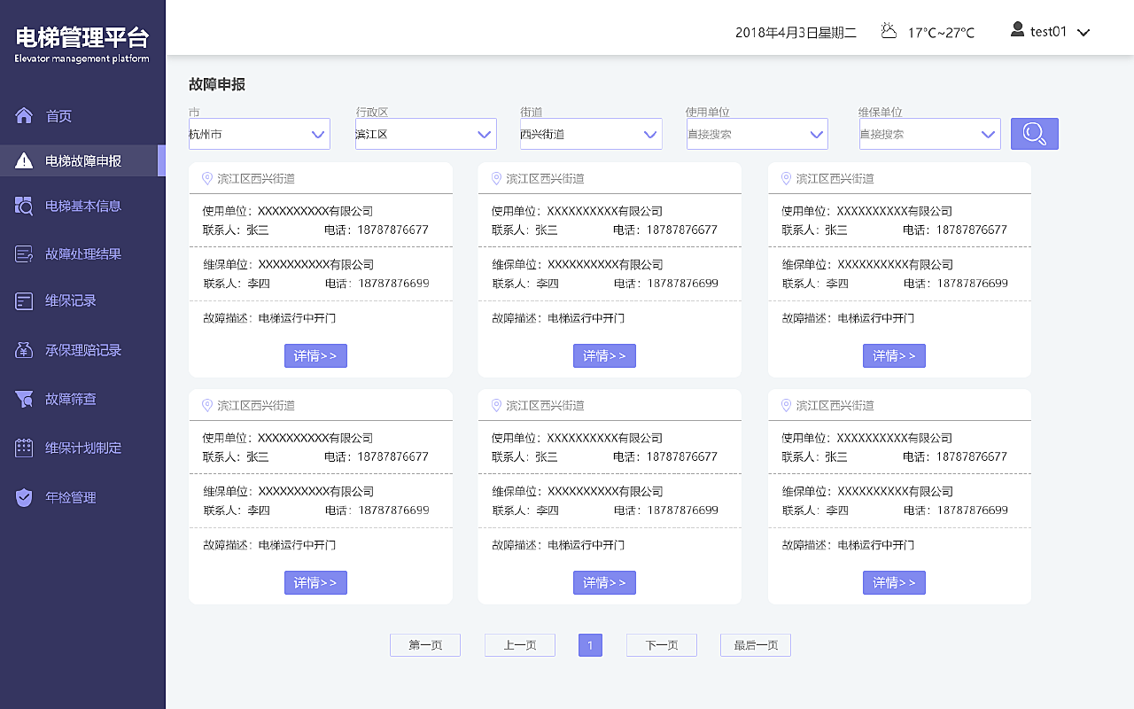Click the magnifier search button
The height and width of the screenshot is (709, 1134).
point(1035,134)
